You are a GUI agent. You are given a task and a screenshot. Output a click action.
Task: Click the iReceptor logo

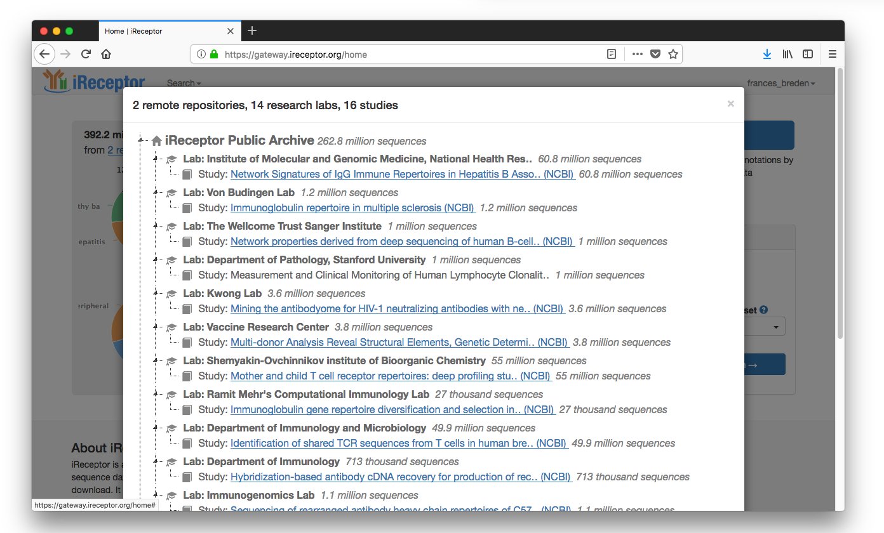(94, 82)
